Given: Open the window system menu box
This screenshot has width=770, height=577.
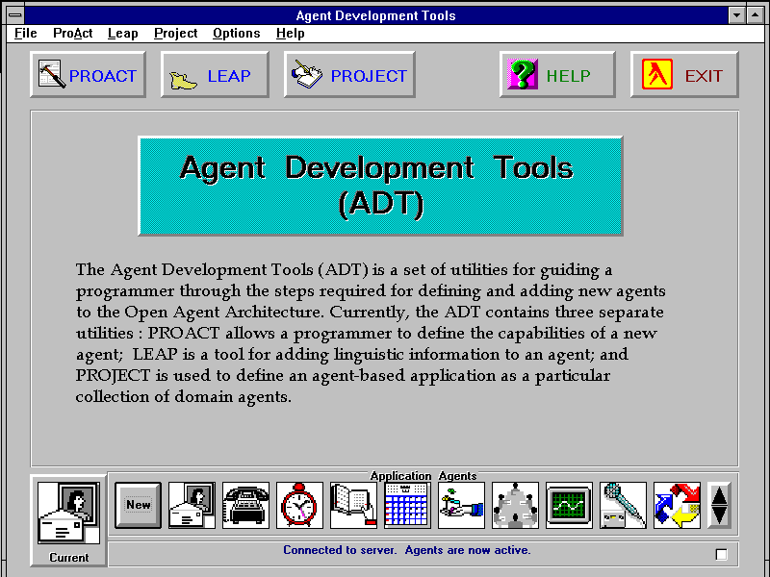Looking at the screenshot, I should click(x=15, y=15).
